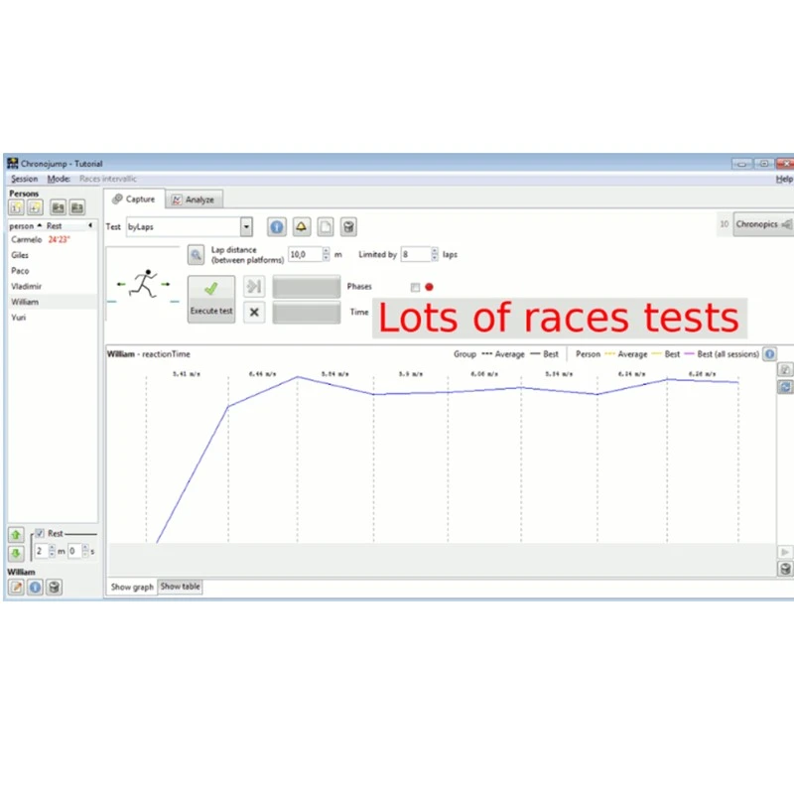Open the Test byLaps dropdown
The image size is (794, 794).
(247, 226)
